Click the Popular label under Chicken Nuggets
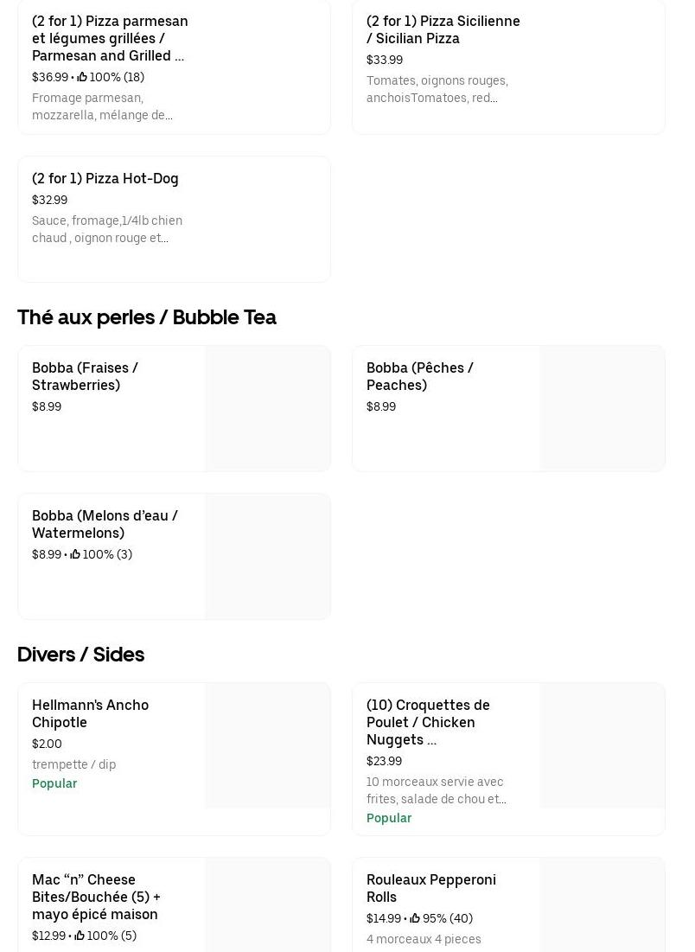Viewport: 695px width, 952px height. 389,818
